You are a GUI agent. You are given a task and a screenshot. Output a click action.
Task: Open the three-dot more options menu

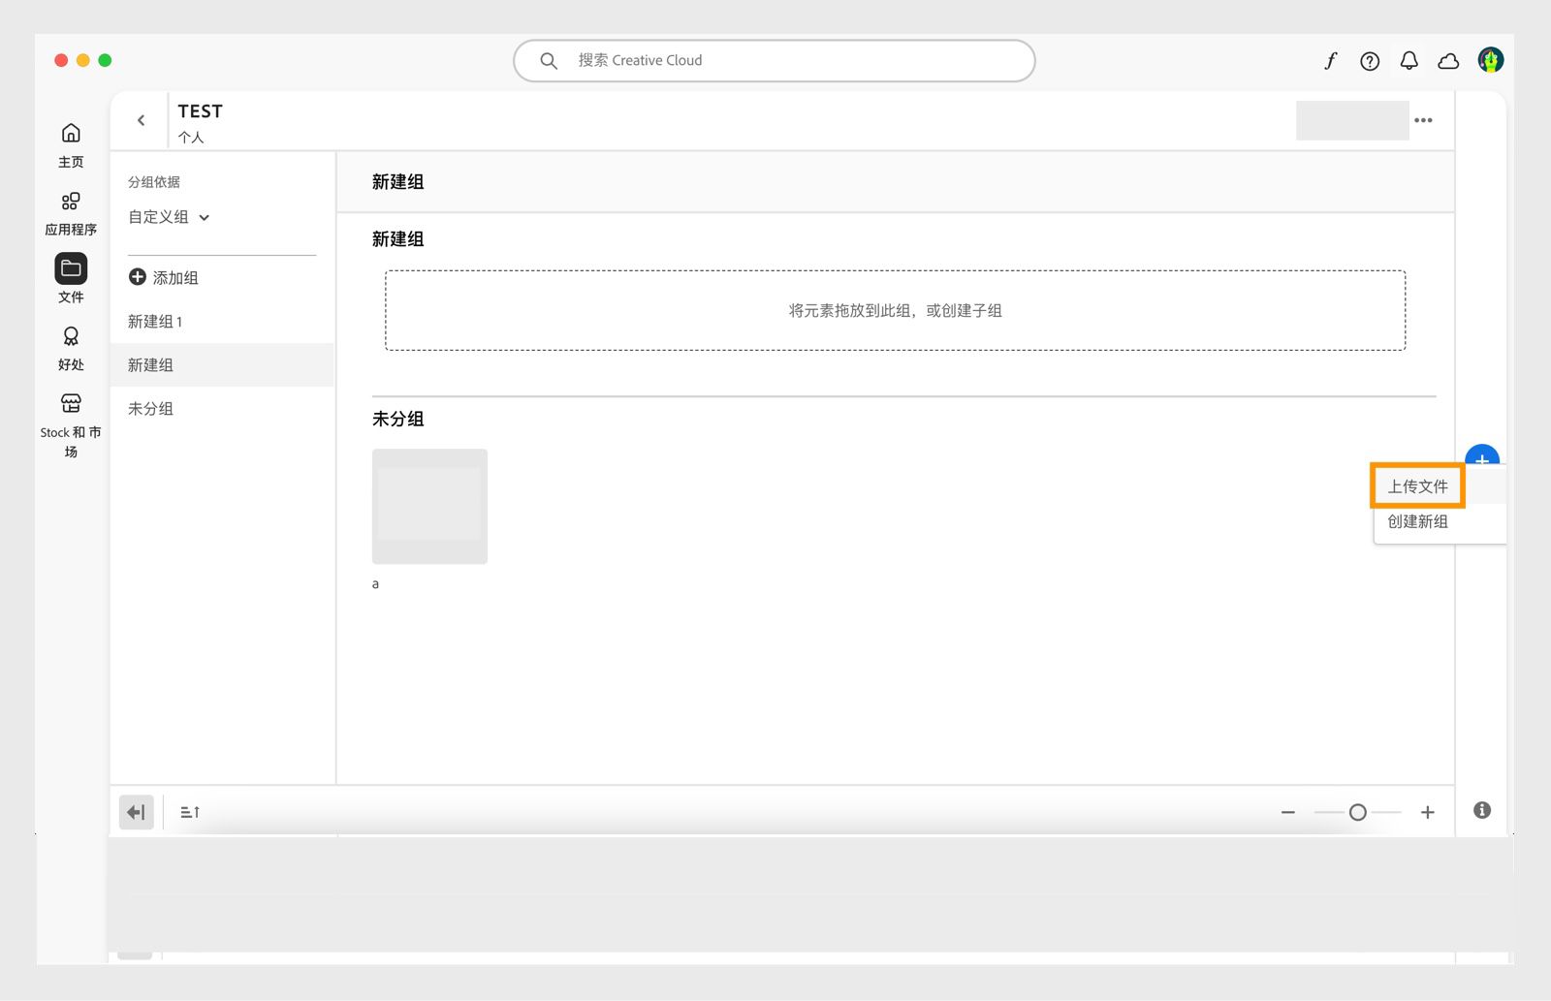coord(1423,120)
